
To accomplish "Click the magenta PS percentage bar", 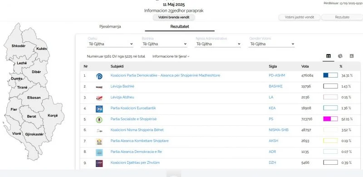I will point(330,119).
